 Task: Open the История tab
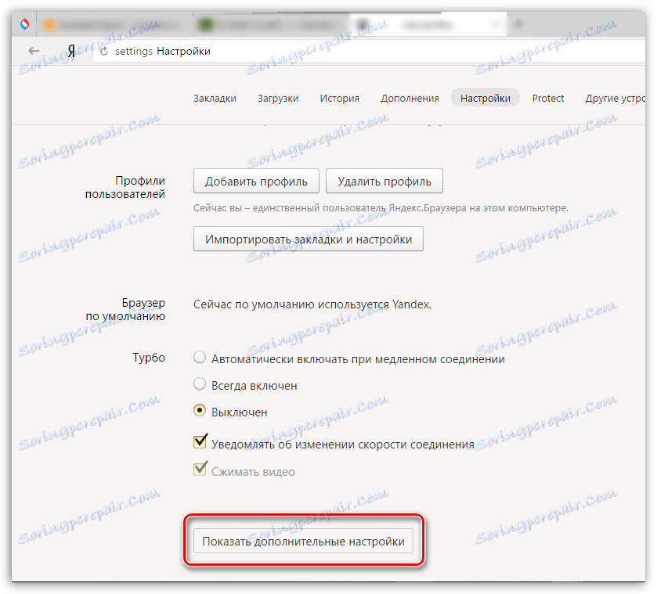tap(339, 99)
